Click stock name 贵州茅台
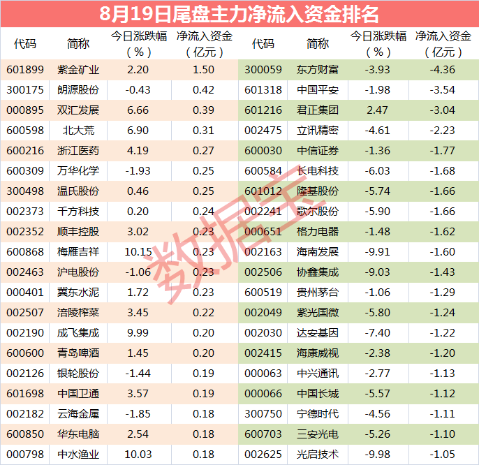The height and width of the screenshot is (465, 479). point(318,293)
